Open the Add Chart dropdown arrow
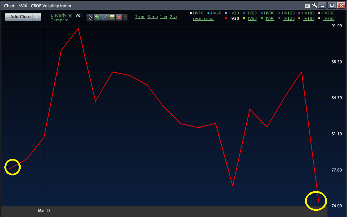Screen dimensions: 347x217 point(37,17)
